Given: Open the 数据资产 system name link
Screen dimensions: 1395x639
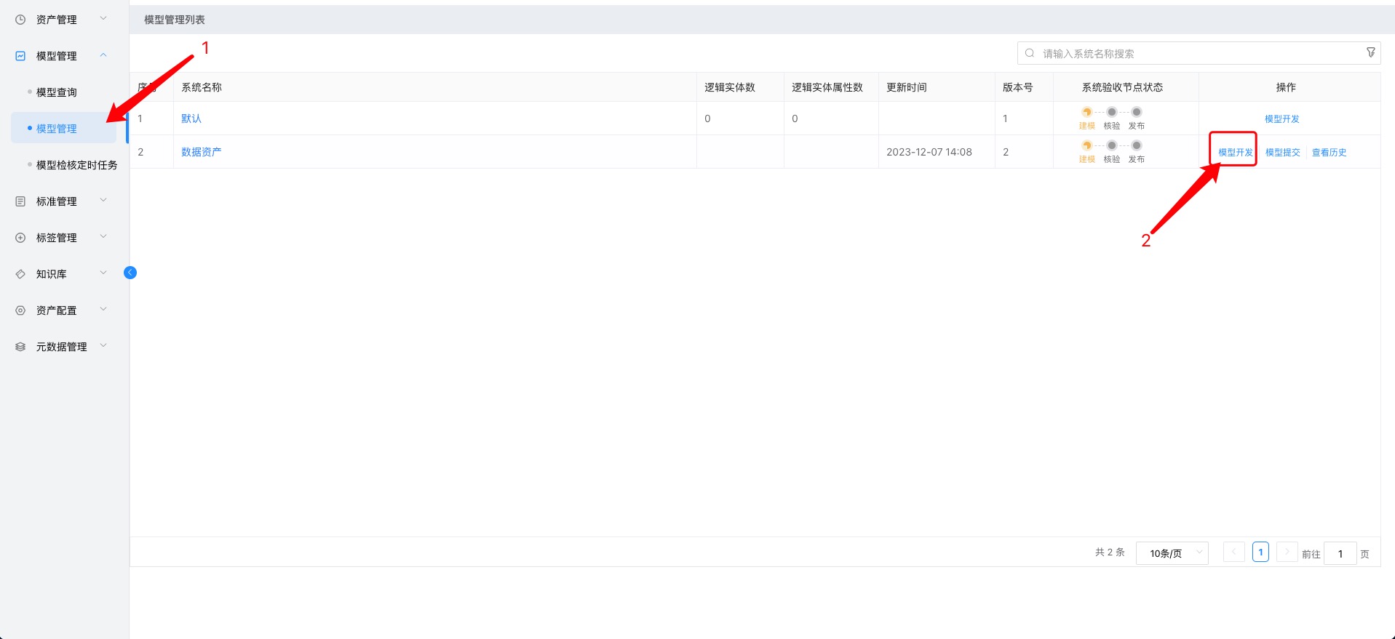Looking at the screenshot, I should [x=202, y=152].
